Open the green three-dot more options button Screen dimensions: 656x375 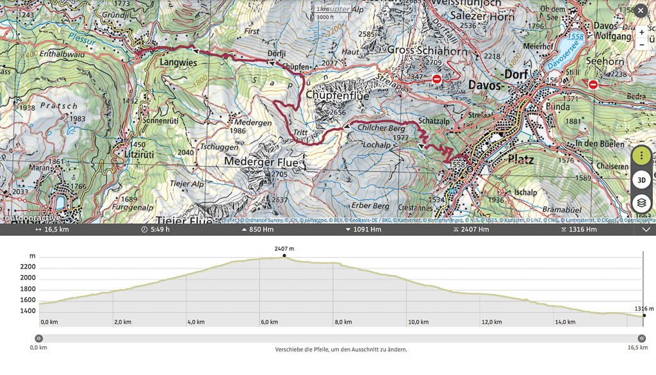[x=641, y=156]
